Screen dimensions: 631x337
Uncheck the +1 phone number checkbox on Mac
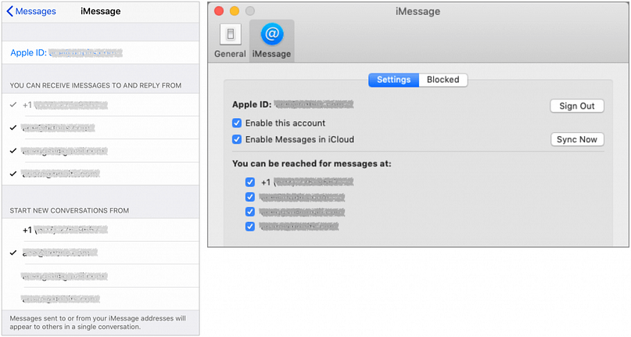250,182
